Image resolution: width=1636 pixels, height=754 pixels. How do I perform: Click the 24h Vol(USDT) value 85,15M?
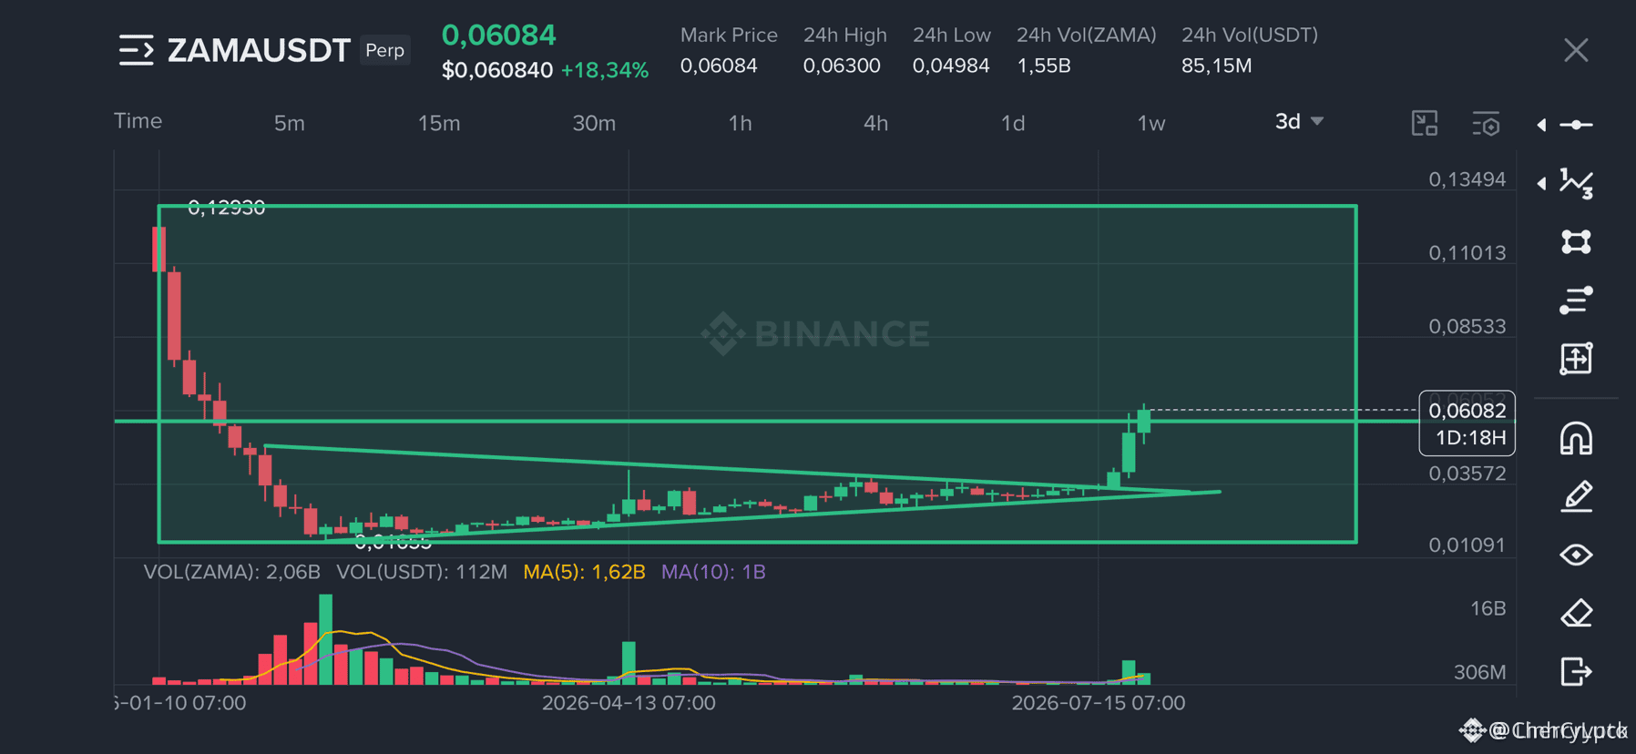coord(1217,66)
